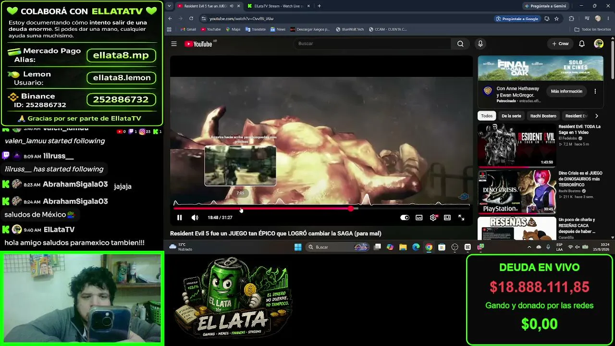Click the ellata8.lemon Lemon username
Viewport: 615px width, 346px height.
point(122,77)
